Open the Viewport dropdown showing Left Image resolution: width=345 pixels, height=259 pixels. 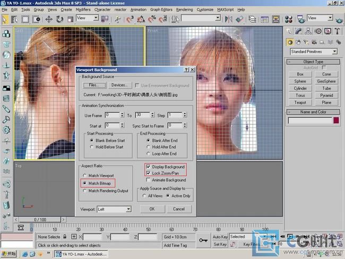tap(114, 209)
